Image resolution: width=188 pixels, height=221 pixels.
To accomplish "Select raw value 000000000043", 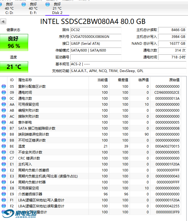I will (x=167, y=176).
